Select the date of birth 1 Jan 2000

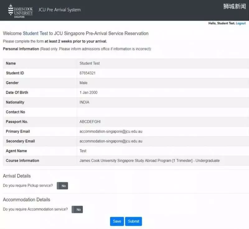coord(88,93)
